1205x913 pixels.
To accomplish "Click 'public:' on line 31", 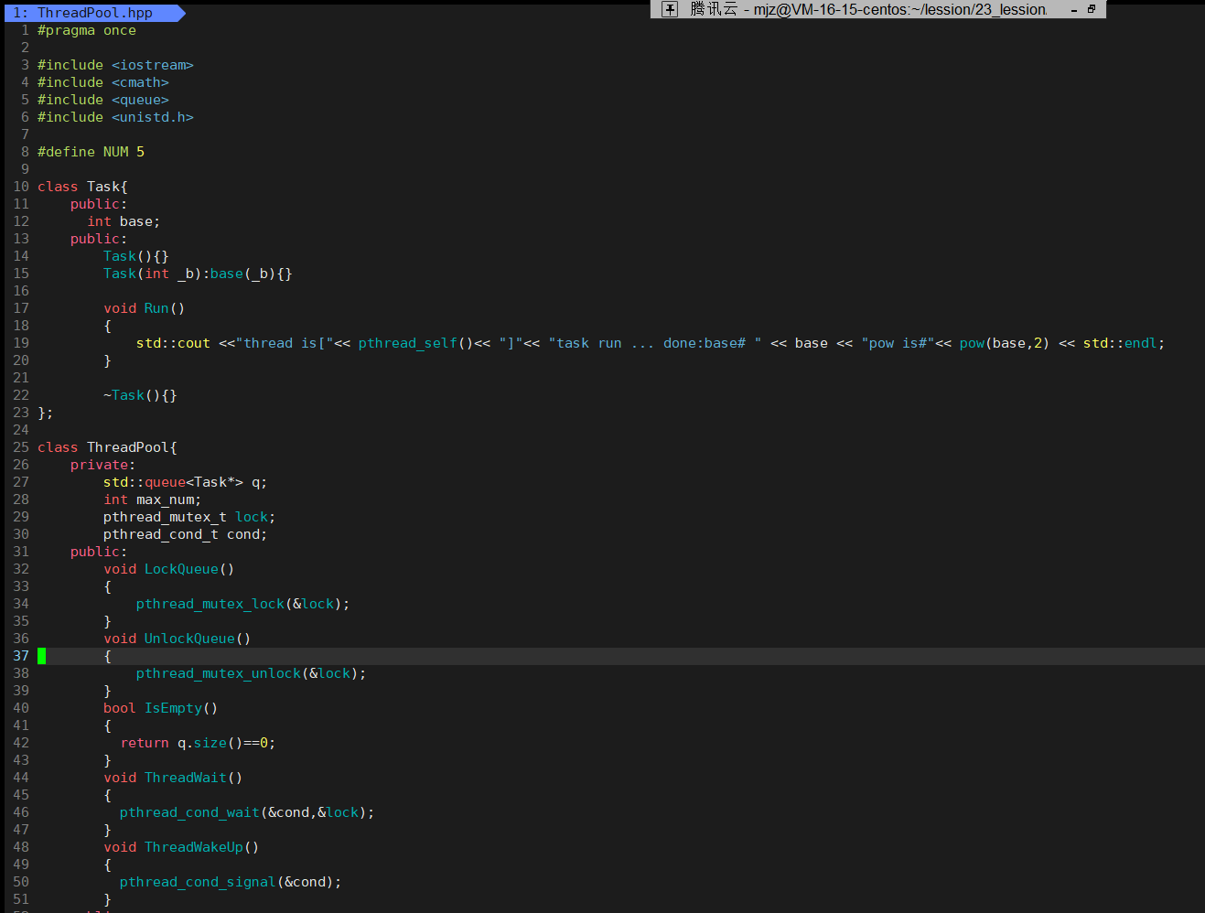I will tap(99, 552).
